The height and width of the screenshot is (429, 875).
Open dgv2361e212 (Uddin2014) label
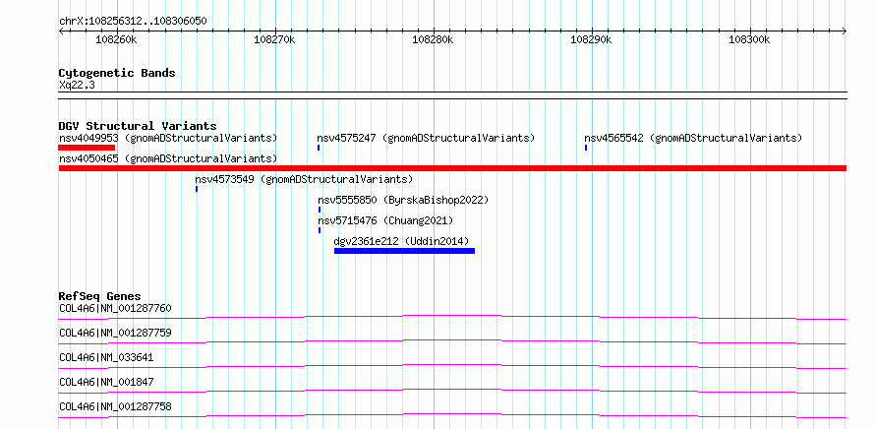401,241
